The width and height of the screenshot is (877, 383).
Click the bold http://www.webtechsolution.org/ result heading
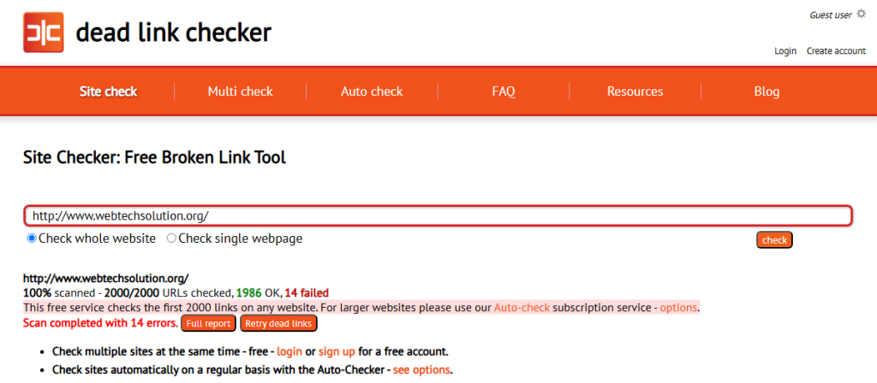click(x=105, y=278)
